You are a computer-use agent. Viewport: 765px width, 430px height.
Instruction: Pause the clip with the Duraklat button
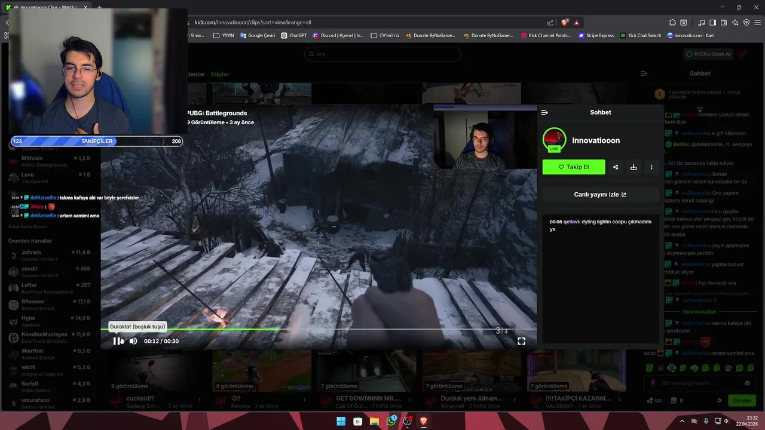click(x=117, y=341)
